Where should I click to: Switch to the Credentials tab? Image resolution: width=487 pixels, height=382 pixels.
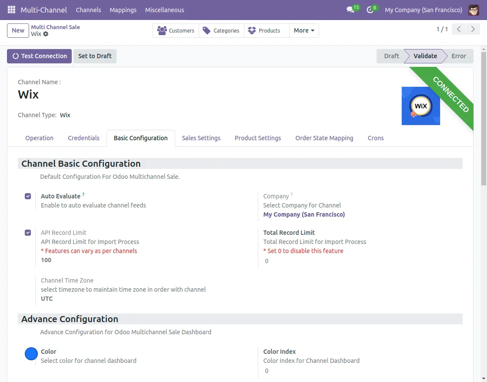(x=83, y=138)
